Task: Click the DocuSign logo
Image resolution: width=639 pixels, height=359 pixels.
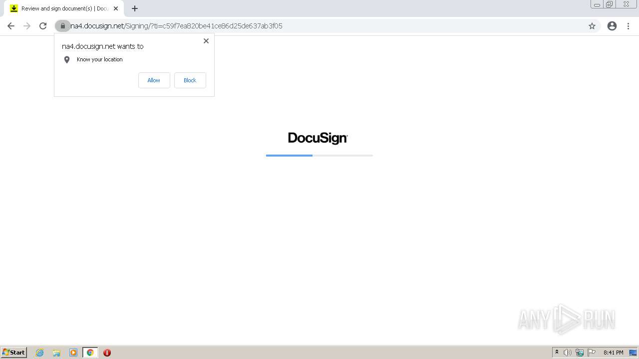Action: click(318, 138)
